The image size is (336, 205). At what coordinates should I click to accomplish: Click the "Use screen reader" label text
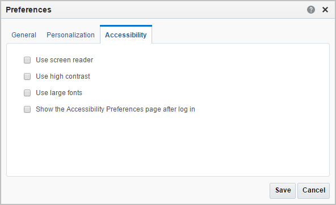65,60
